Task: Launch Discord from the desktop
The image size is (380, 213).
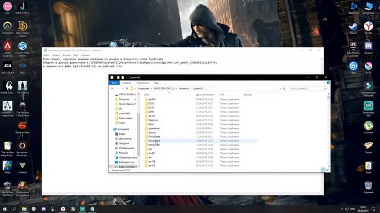Action: (368, 48)
